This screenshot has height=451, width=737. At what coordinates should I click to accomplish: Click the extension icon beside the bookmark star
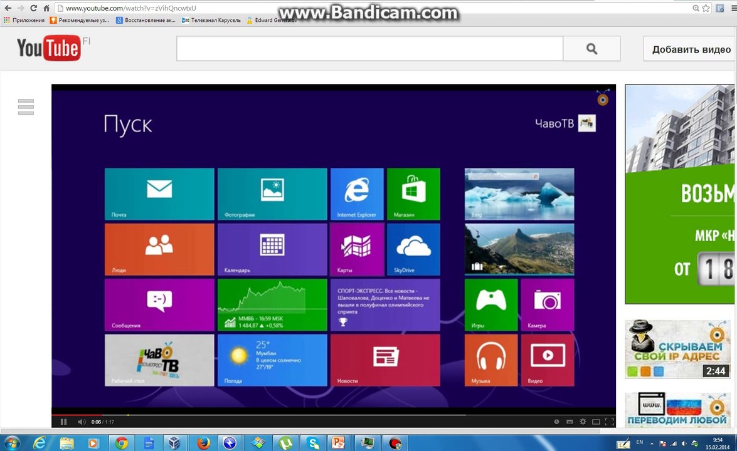point(719,8)
